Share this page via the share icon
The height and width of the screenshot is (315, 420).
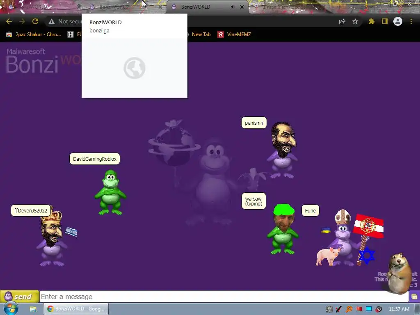[342, 22]
